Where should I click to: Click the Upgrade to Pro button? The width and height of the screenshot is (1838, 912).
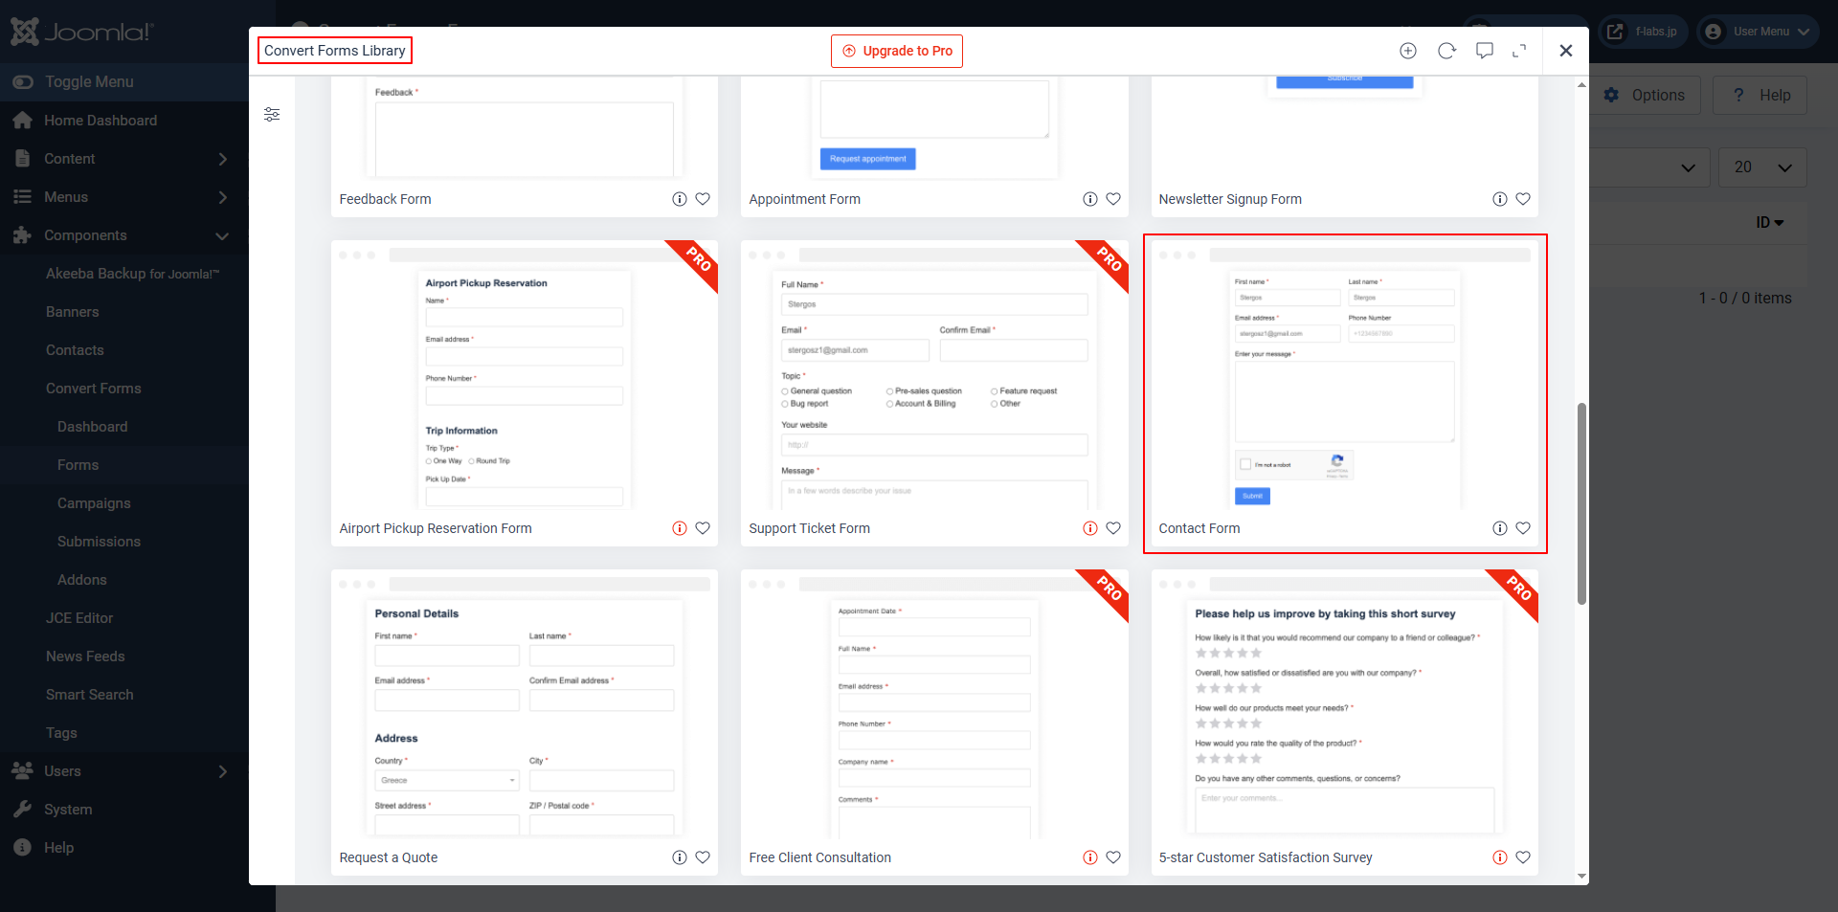pos(896,51)
